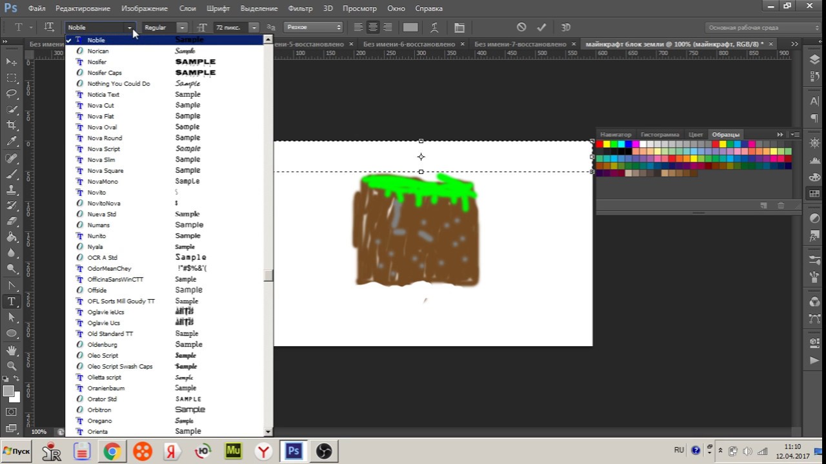The image size is (826, 464).
Task: Open the Character and Paragraph panels toggle
Action: pyautogui.click(x=459, y=28)
